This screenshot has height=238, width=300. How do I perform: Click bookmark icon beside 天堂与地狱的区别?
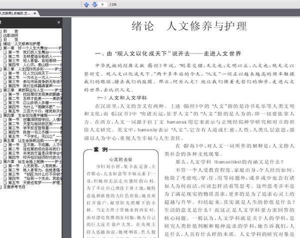(5, 124)
